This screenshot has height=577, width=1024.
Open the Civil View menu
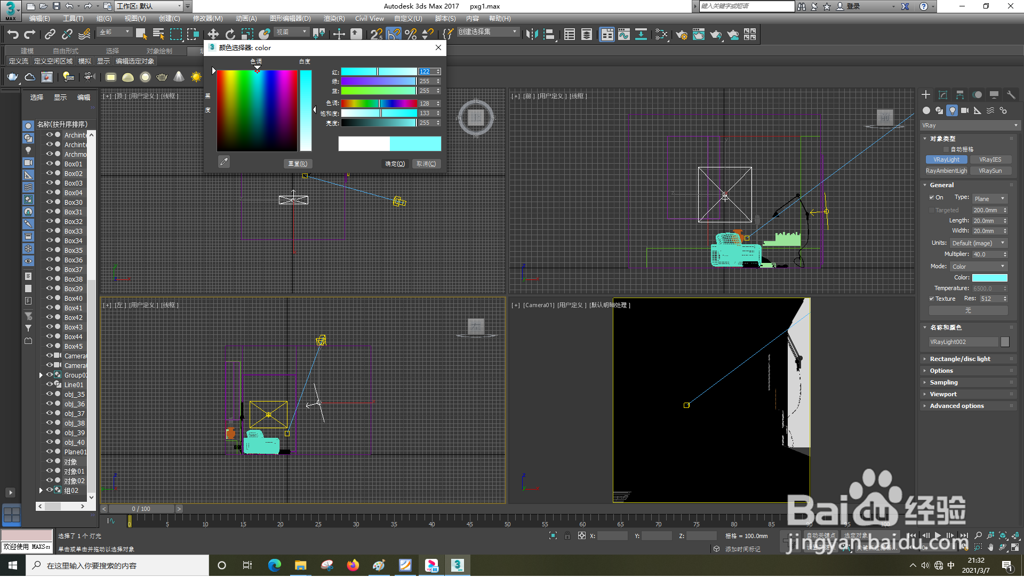(x=369, y=19)
